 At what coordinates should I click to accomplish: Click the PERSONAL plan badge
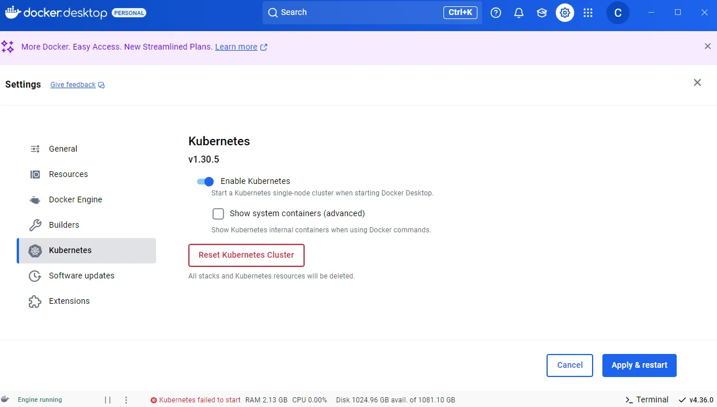[128, 13]
